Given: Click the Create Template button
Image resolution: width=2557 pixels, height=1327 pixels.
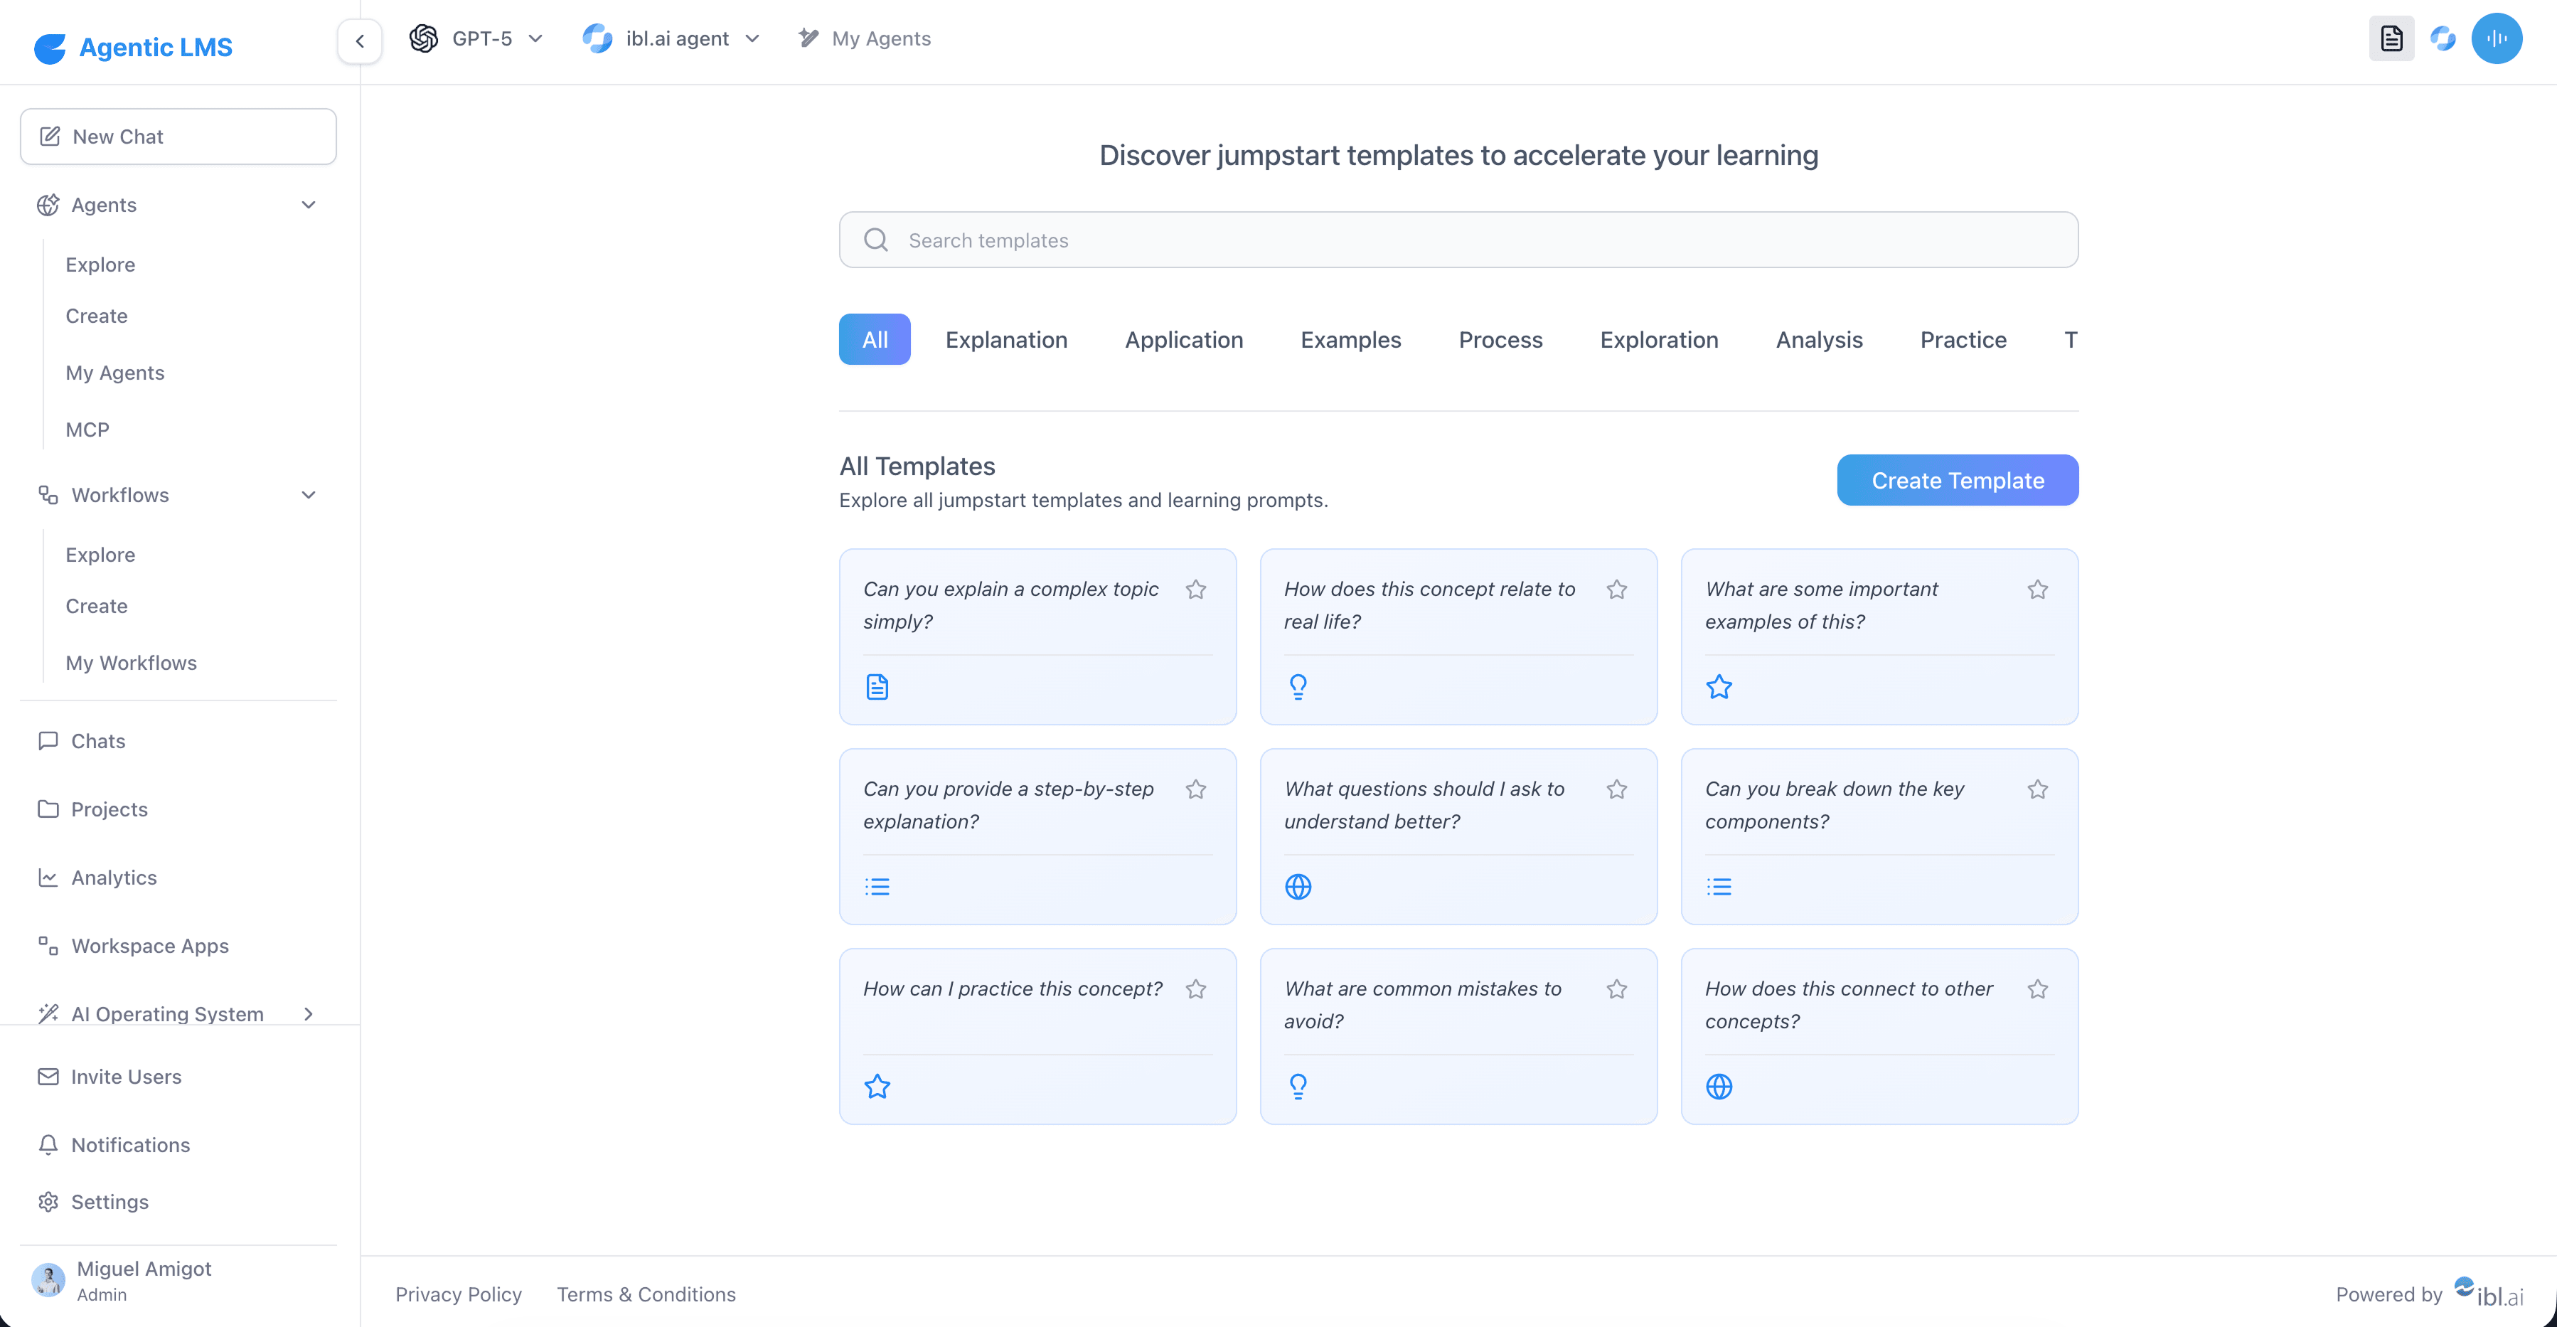Looking at the screenshot, I should (1956, 479).
